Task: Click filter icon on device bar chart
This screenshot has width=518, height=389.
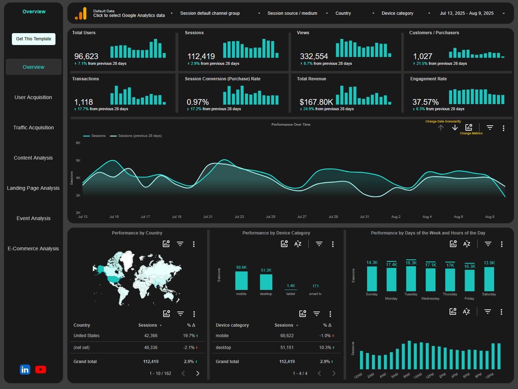Action: [319, 244]
